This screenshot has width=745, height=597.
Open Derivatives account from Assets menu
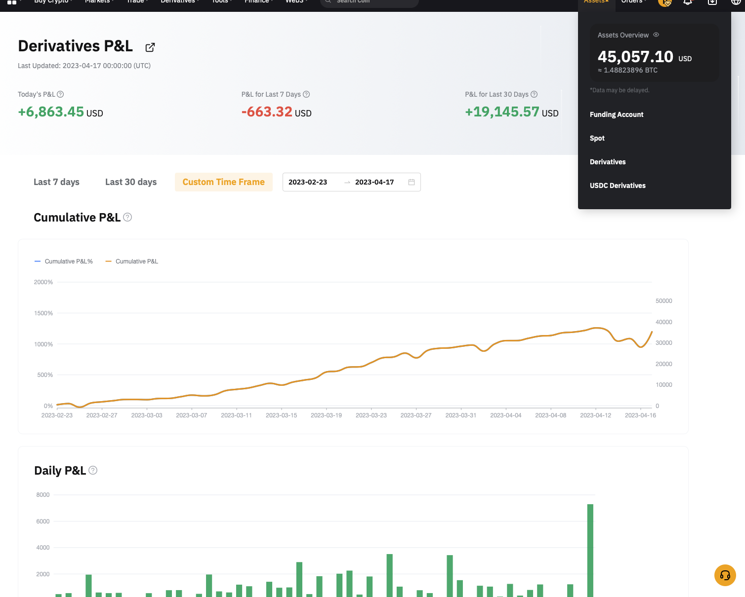[x=608, y=162]
